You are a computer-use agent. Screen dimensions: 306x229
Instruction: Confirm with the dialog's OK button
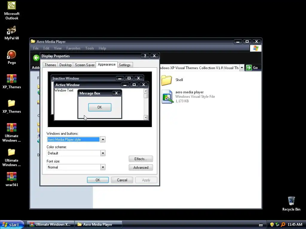tap(98, 180)
